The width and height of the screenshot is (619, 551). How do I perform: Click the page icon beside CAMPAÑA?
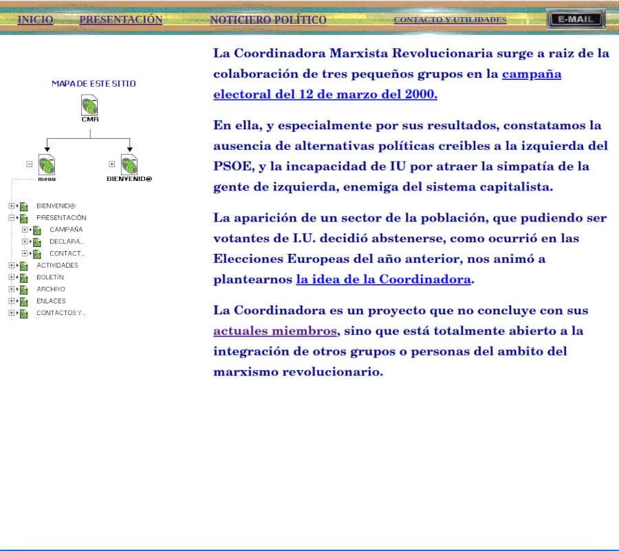click(x=36, y=230)
